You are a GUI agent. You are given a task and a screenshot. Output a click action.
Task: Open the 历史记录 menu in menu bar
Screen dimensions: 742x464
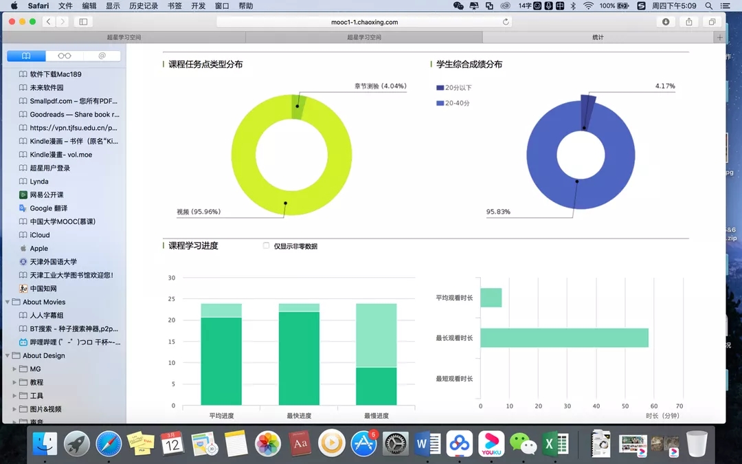[x=143, y=5]
